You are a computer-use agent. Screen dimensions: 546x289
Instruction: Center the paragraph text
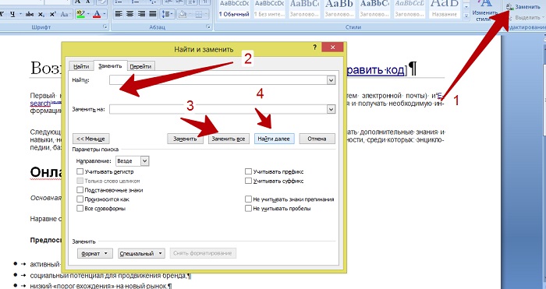pos(130,14)
